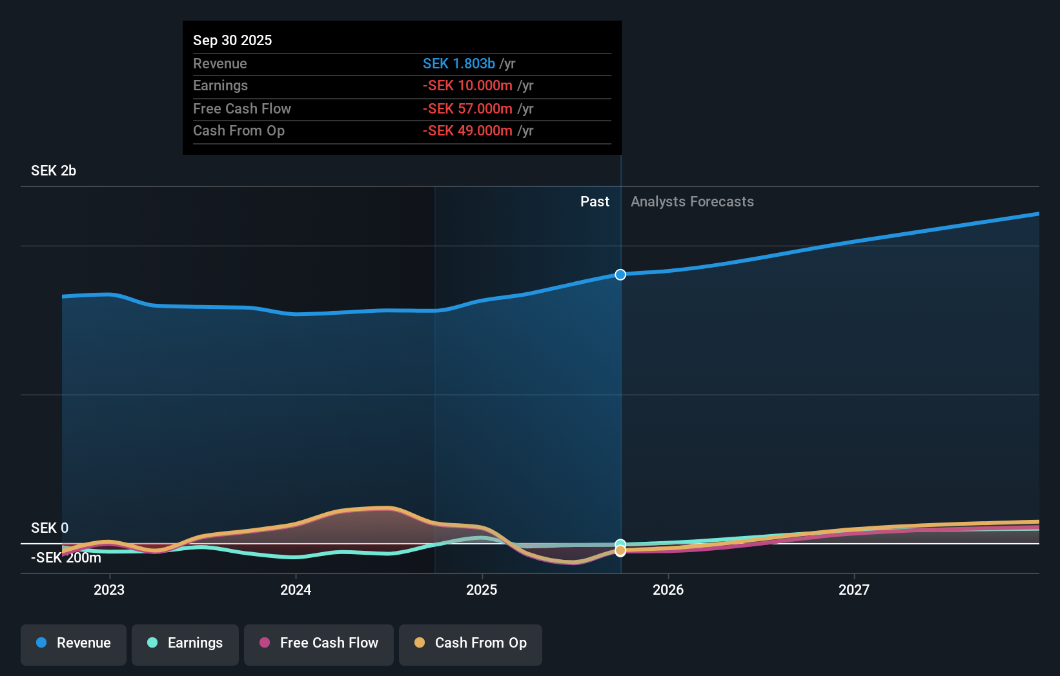The height and width of the screenshot is (676, 1060).
Task: Select the Cash From Op legend dot icon
Action: [x=420, y=643]
